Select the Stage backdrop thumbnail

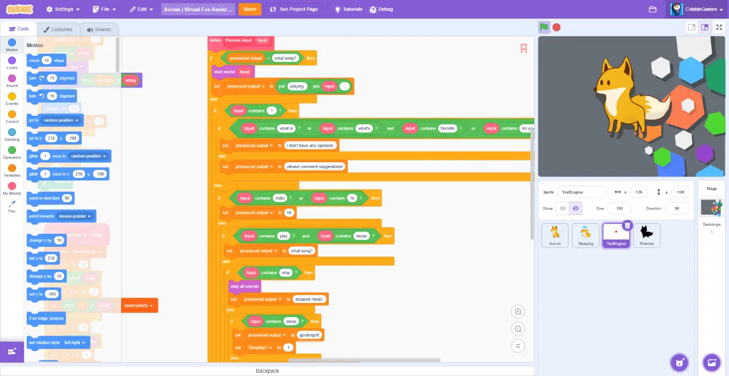711,207
